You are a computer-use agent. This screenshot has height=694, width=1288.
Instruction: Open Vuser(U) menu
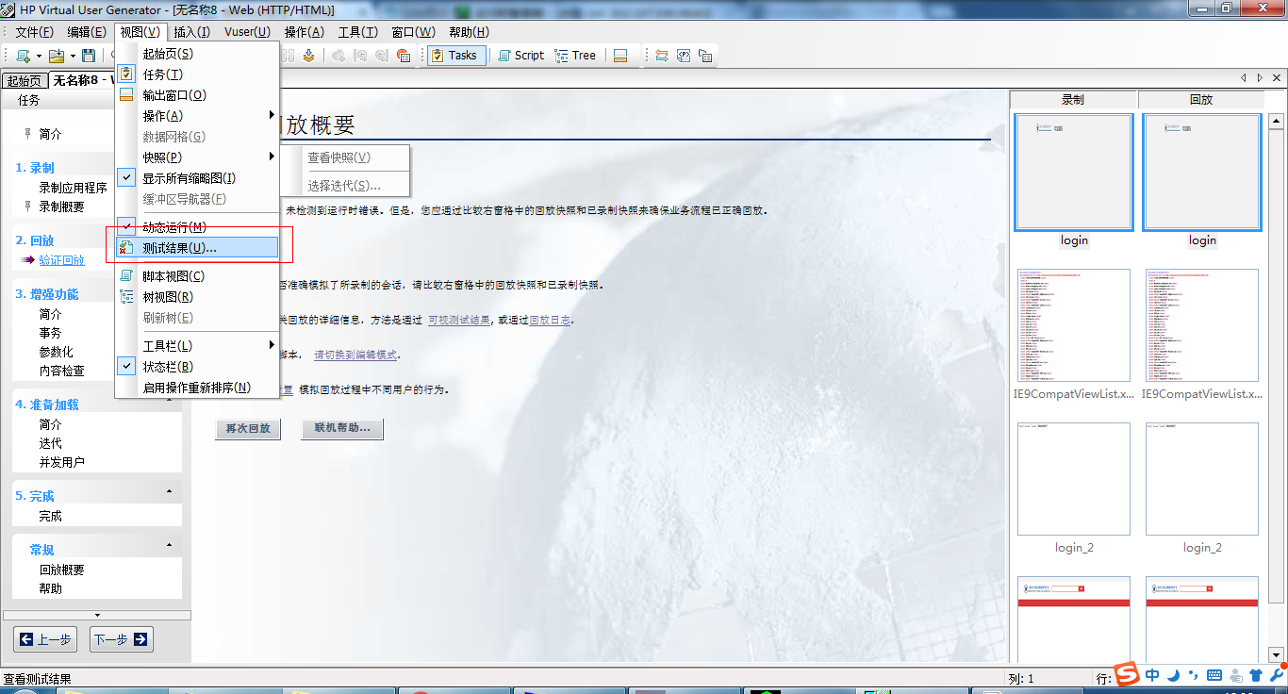click(x=247, y=32)
